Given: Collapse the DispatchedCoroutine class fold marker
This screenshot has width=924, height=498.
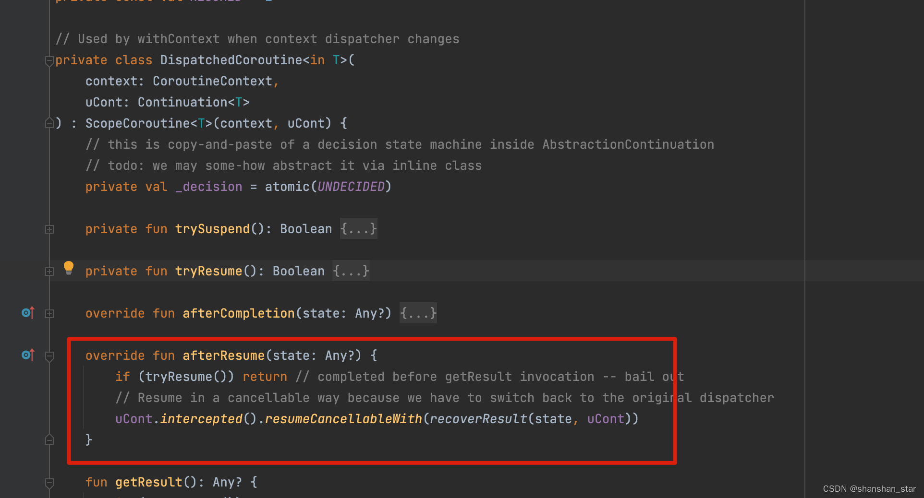Looking at the screenshot, I should (x=49, y=61).
